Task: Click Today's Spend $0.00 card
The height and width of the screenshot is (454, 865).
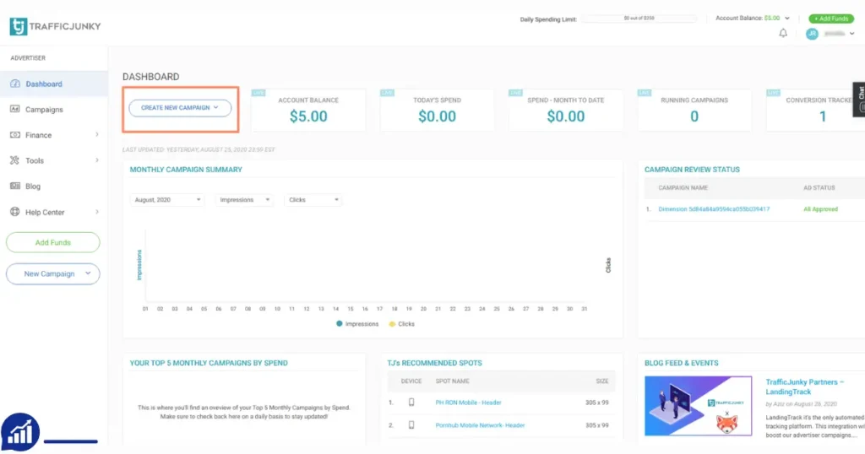Action: pos(437,110)
